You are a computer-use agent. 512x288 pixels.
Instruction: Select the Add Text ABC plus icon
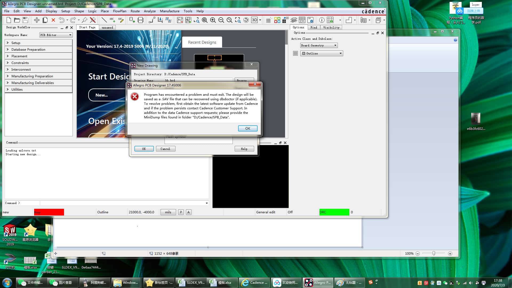click(112, 20)
